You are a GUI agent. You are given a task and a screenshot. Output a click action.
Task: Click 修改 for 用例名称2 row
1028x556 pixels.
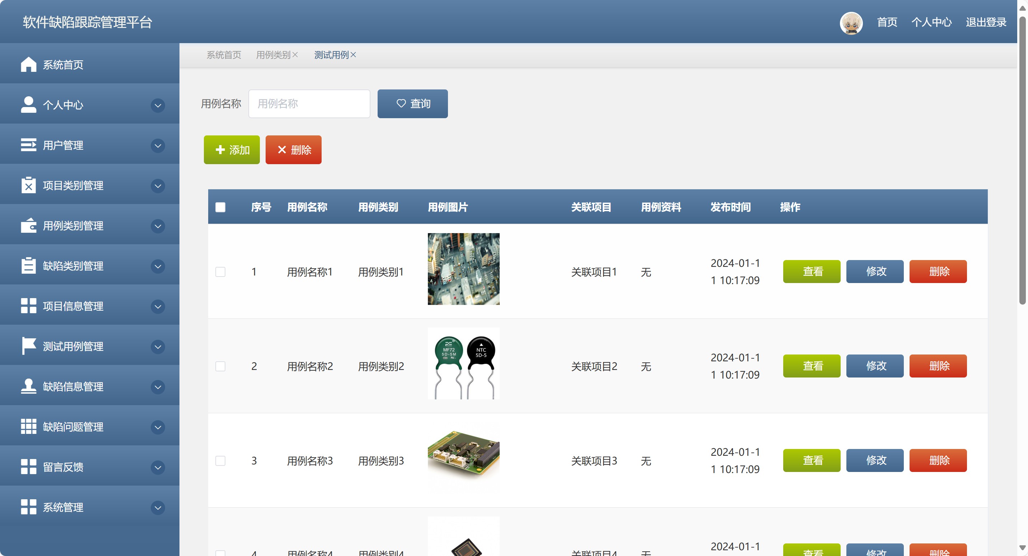tap(875, 366)
